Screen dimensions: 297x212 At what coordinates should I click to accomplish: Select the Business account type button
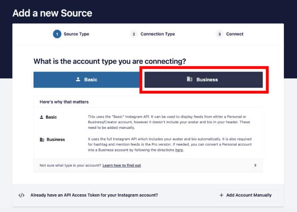203,79
